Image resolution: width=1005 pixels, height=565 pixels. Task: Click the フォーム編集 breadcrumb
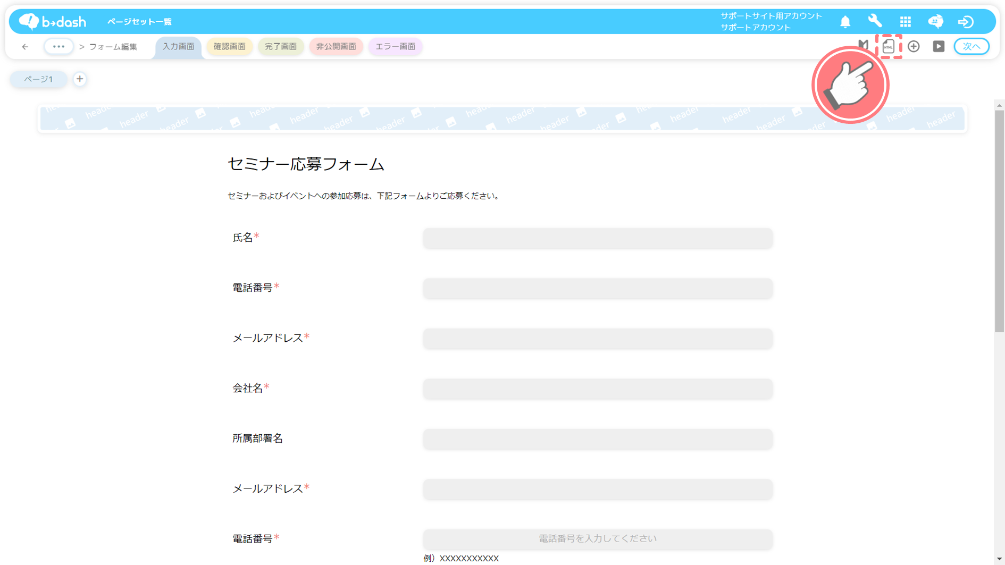pyautogui.click(x=113, y=47)
